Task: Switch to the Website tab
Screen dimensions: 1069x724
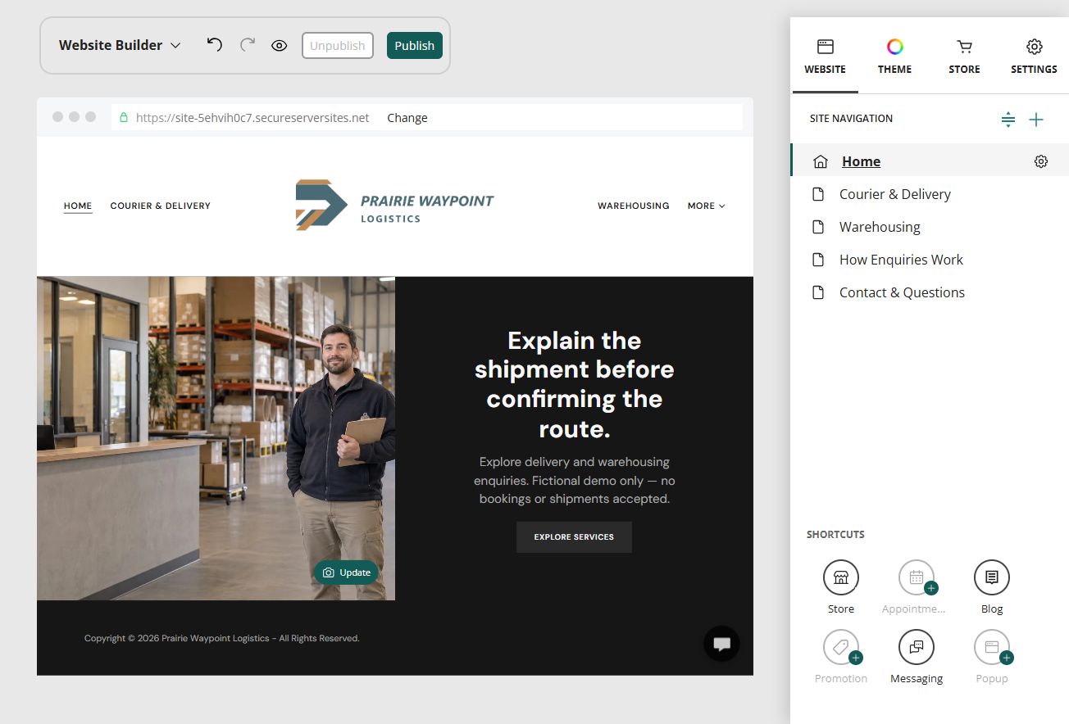Action: click(826, 57)
